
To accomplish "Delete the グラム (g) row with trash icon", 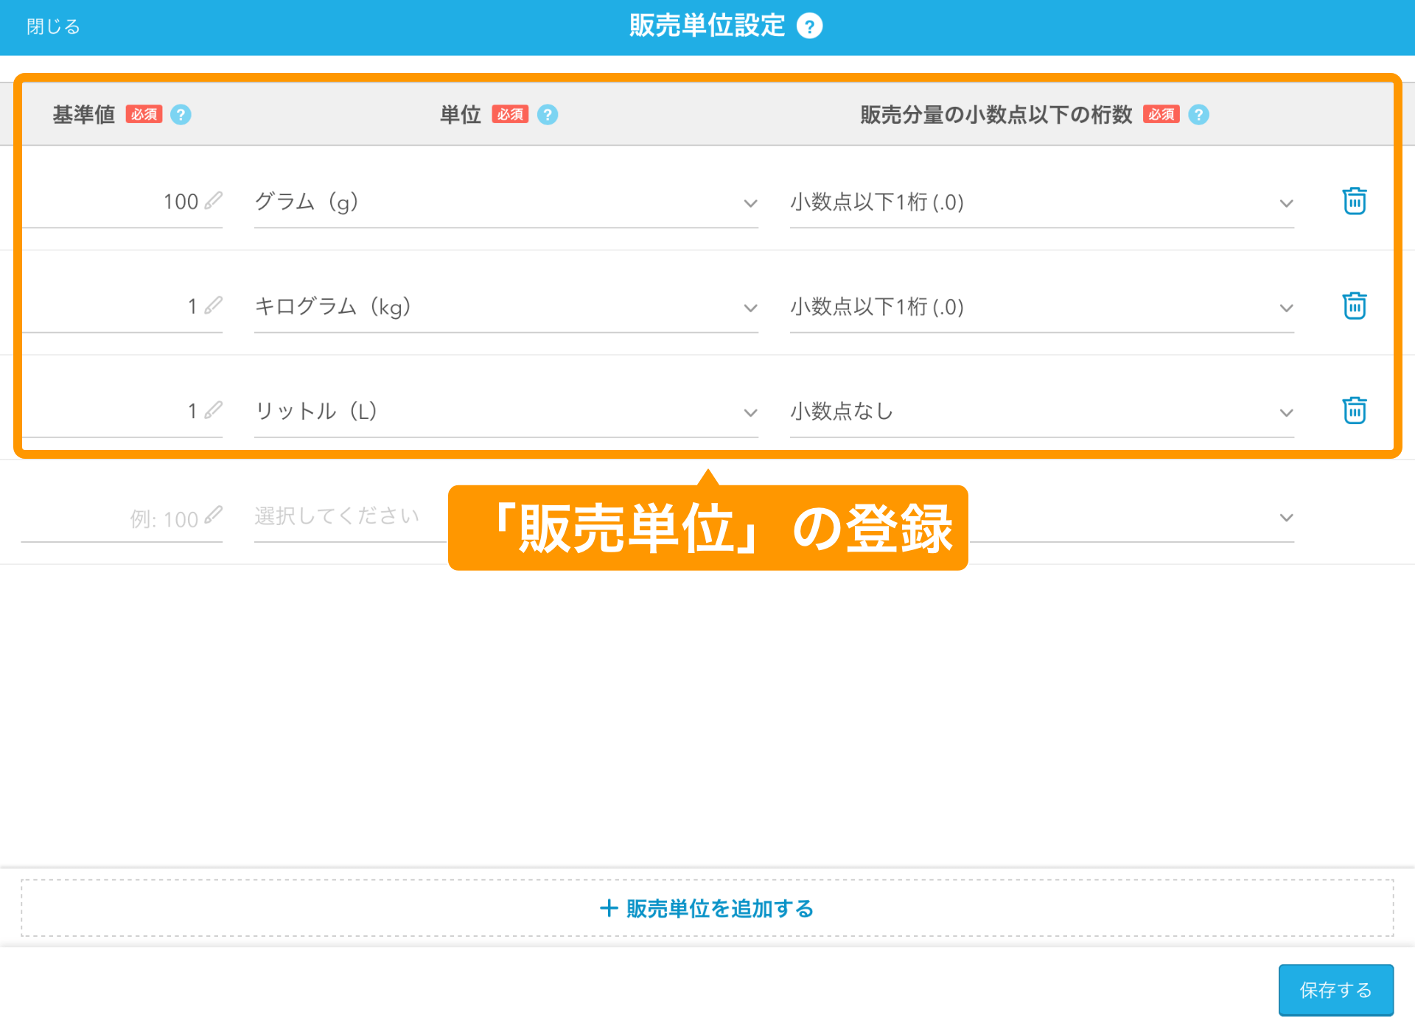I will (1355, 201).
